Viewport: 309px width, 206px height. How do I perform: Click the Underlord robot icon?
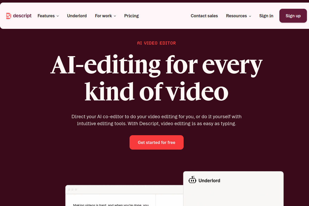coord(192,180)
